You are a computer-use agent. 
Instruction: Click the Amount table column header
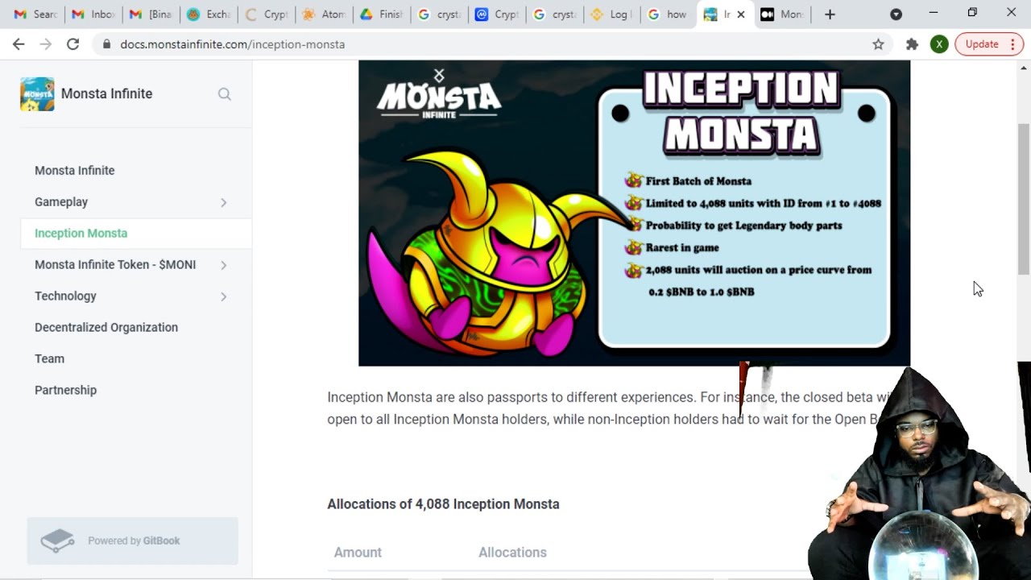(x=358, y=553)
